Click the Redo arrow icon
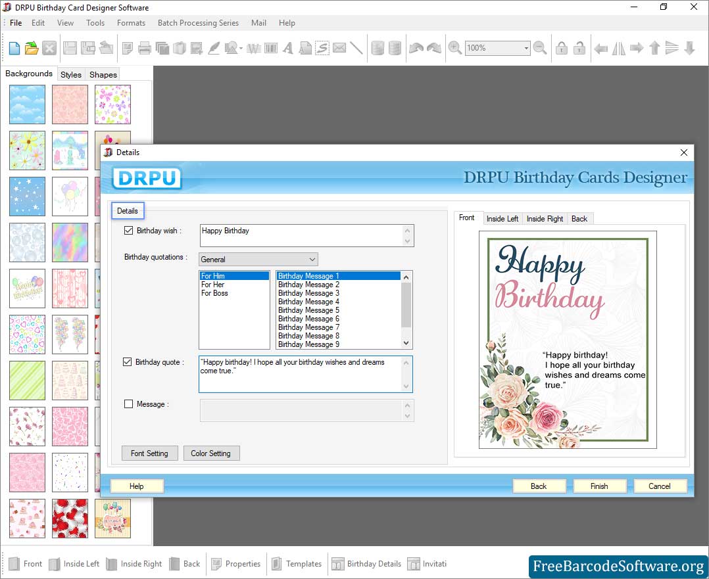Image resolution: width=709 pixels, height=579 pixels. coord(433,48)
